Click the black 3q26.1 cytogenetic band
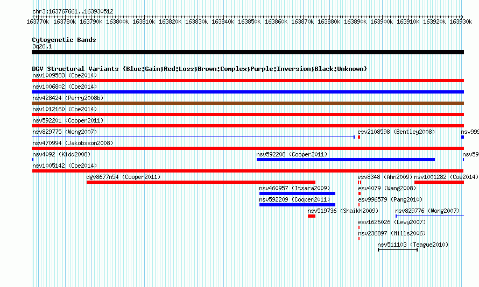The image size is (479, 287). (248, 52)
